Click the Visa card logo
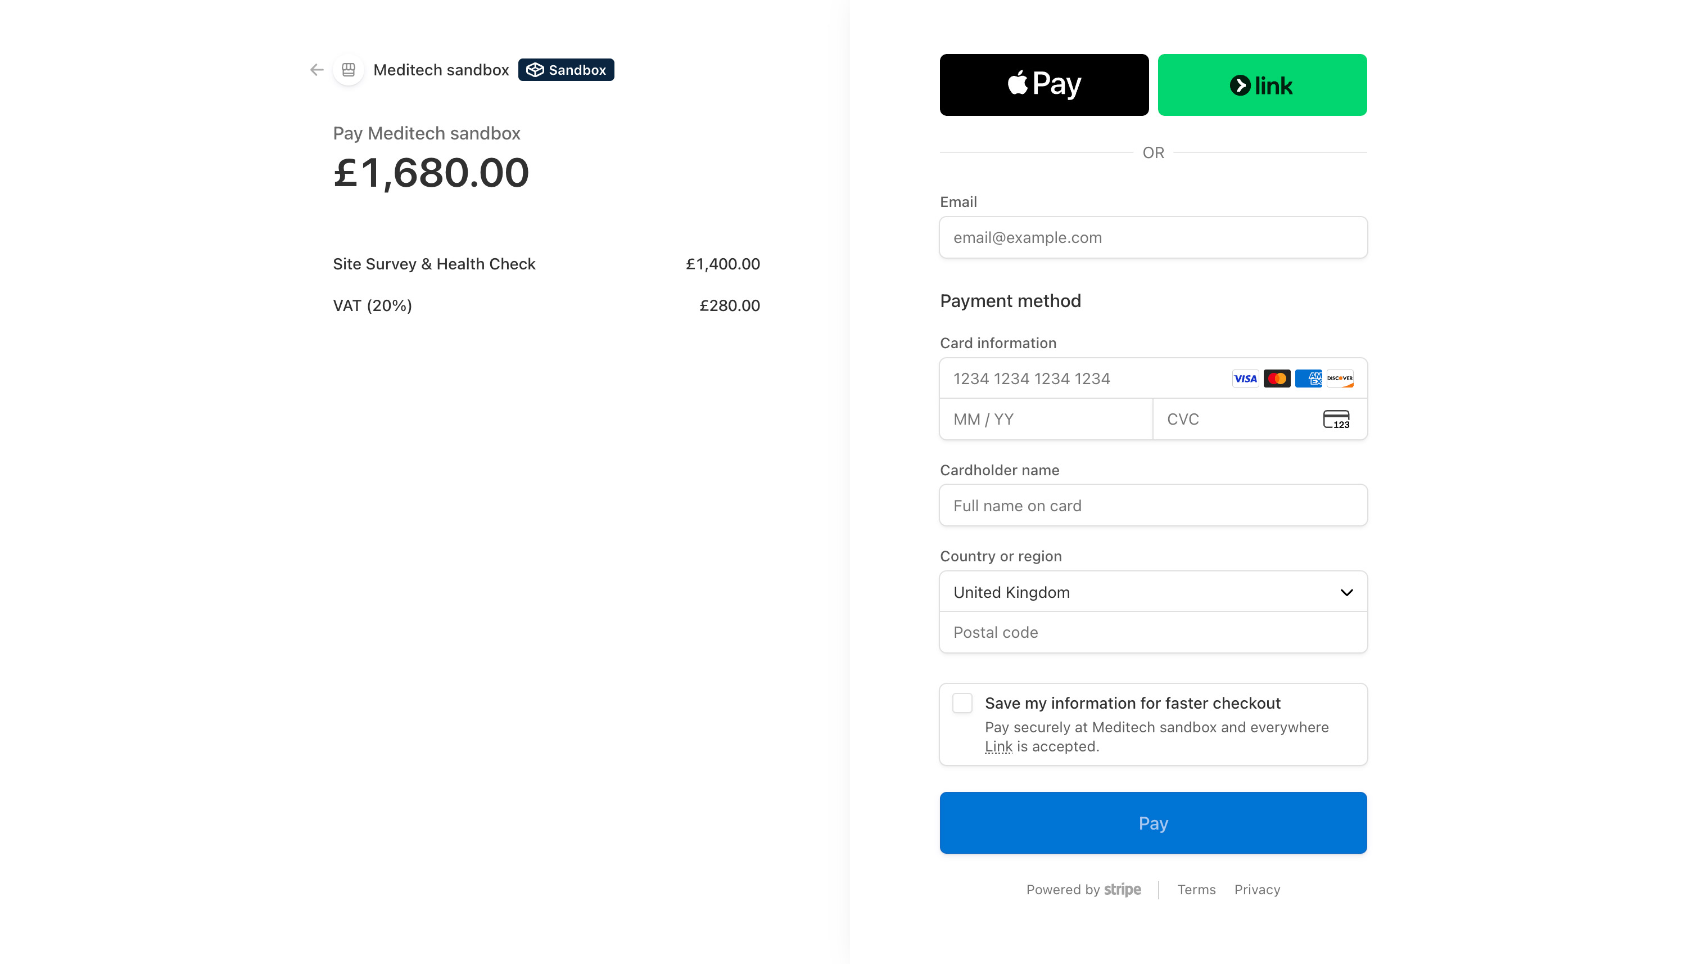The image size is (1700, 964). point(1245,379)
